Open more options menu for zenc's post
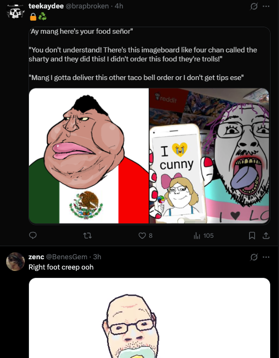The image size is (279, 358). pyautogui.click(x=266, y=257)
